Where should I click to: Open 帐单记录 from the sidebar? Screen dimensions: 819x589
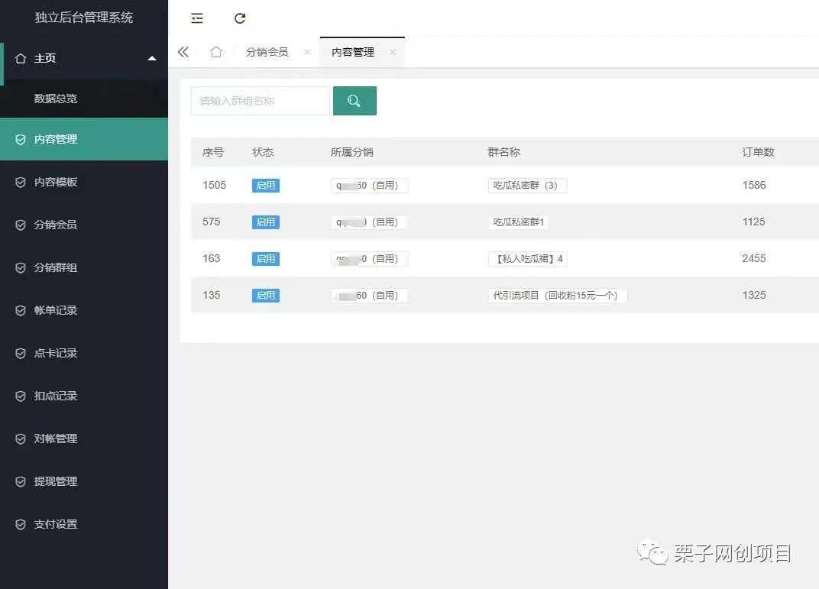coord(53,310)
